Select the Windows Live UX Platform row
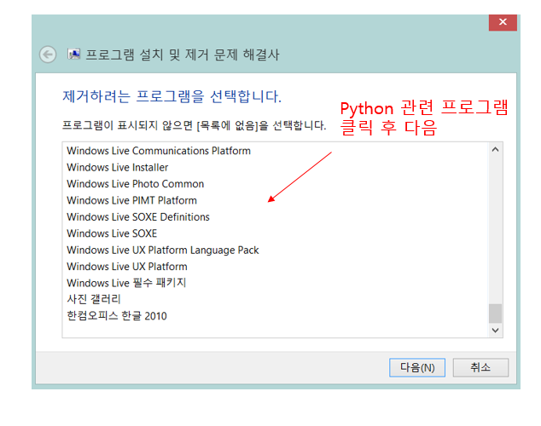The height and width of the screenshot is (426, 541). (x=276, y=267)
